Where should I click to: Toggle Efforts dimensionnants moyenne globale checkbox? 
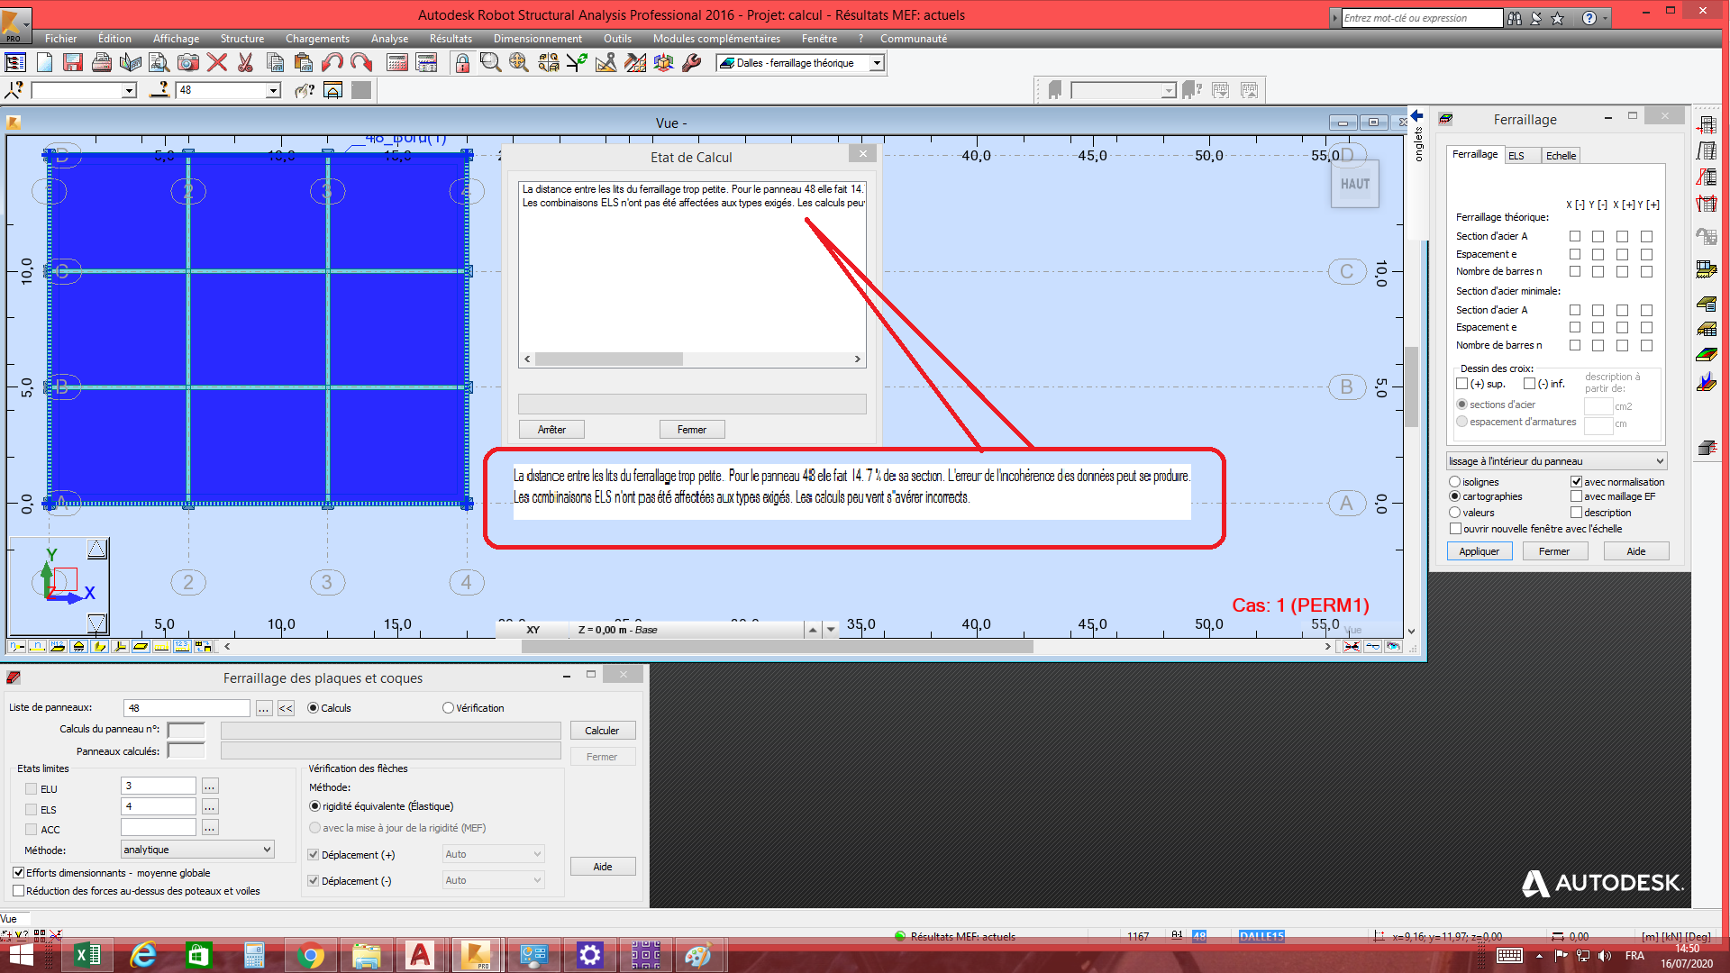[18, 873]
